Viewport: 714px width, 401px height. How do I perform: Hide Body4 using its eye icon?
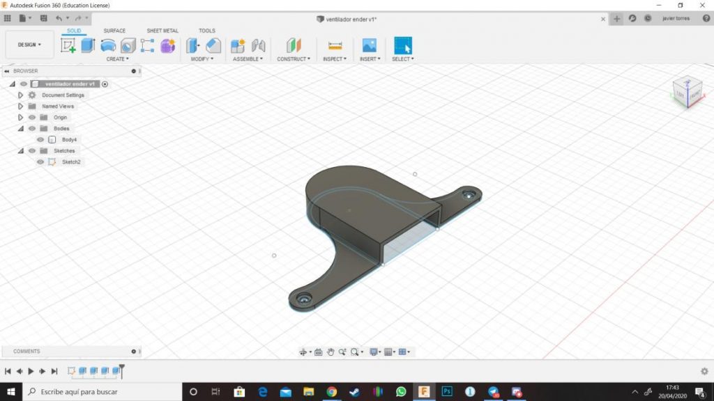coord(40,140)
